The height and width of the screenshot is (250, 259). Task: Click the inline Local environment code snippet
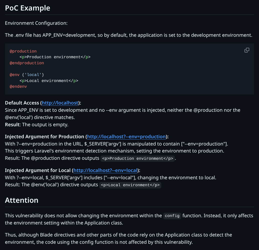130,185
